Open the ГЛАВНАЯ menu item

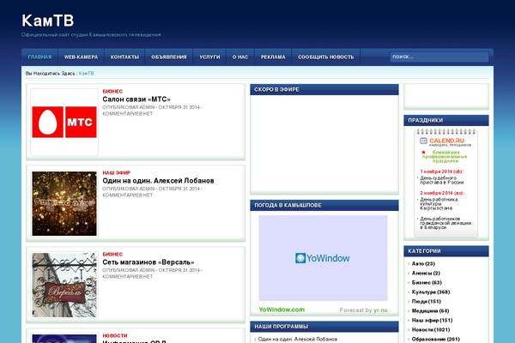39,57
